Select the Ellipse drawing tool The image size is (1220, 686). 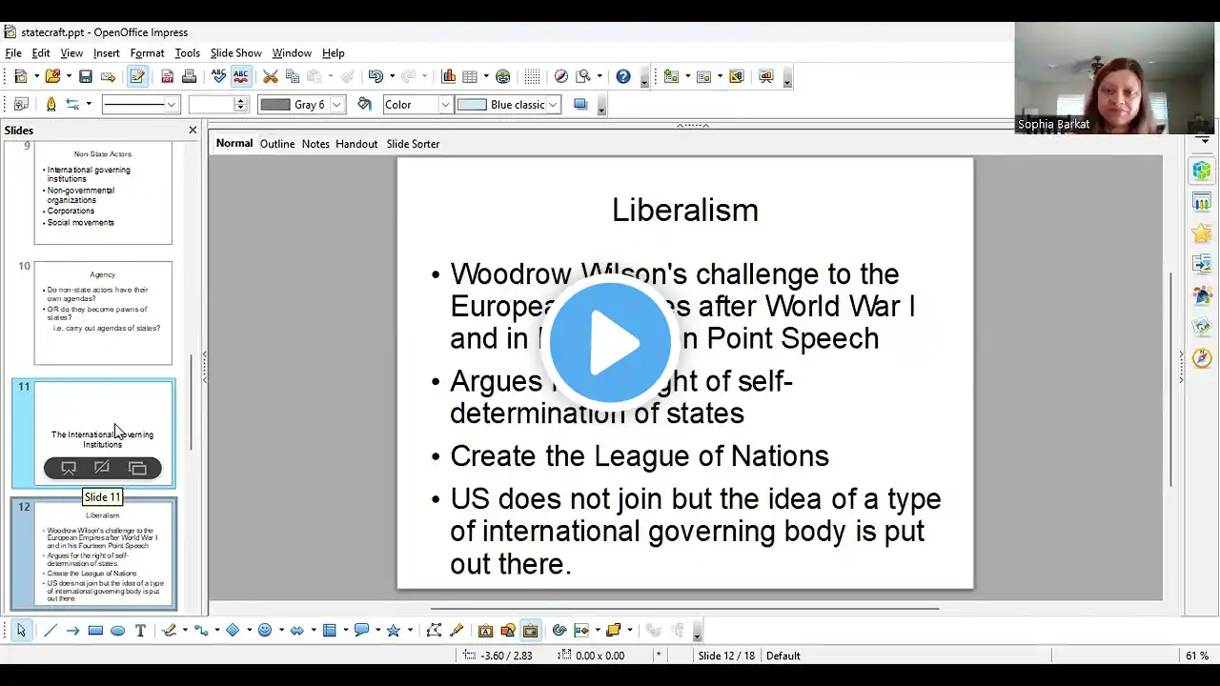click(x=118, y=630)
